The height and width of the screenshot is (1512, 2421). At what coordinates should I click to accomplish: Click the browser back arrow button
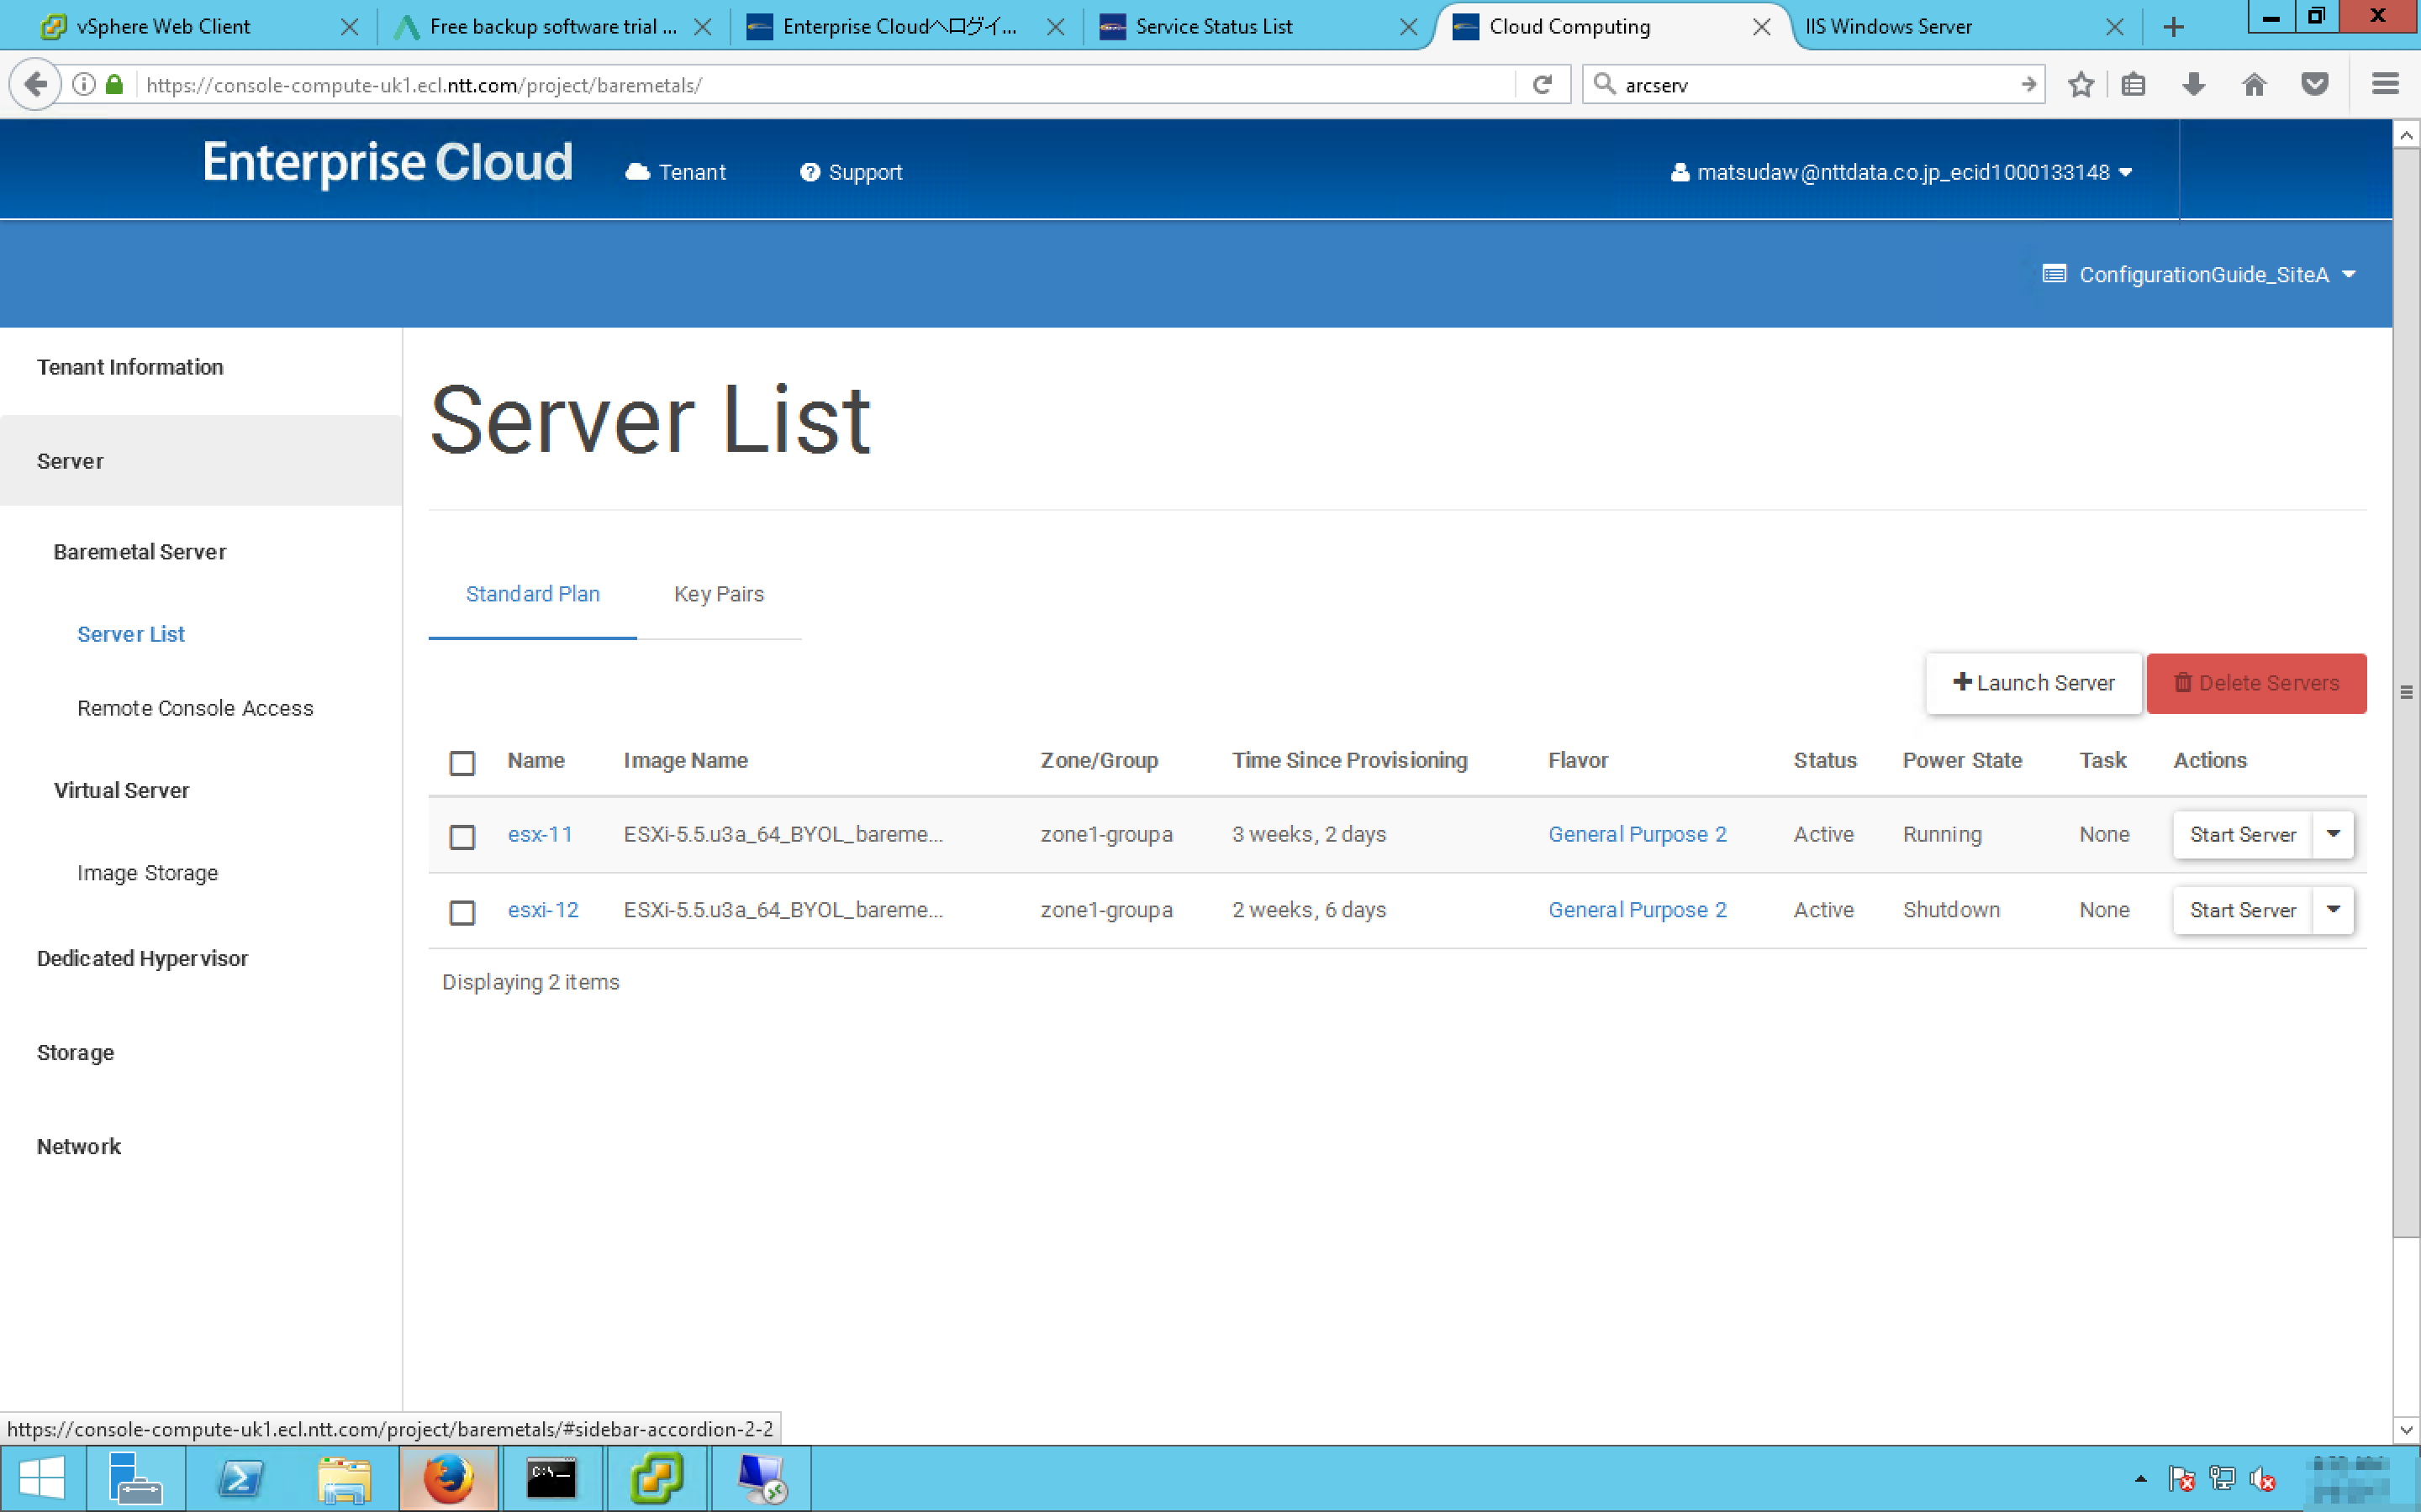pyautogui.click(x=35, y=85)
